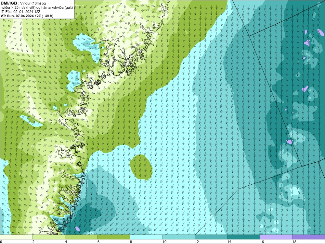Click the valid time VT: Sun. 07.04.2024 12Z
Viewport: 325px width, 244px height.
tap(21, 16)
